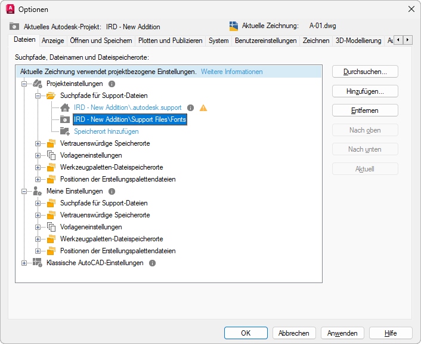The width and height of the screenshot is (421, 344).
Task: Click the Entfernen button
Action: (x=365, y=110)
